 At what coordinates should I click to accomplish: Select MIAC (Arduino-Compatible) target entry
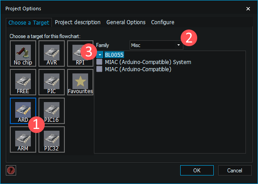click(138, 69)
